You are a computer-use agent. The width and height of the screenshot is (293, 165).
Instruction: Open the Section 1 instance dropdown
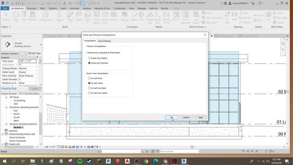click(26, 54)
